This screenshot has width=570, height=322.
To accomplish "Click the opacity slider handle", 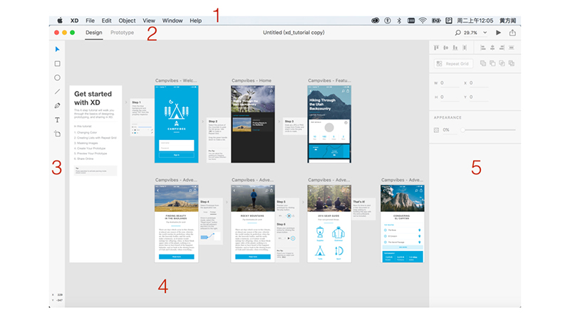I will [461, 130].
